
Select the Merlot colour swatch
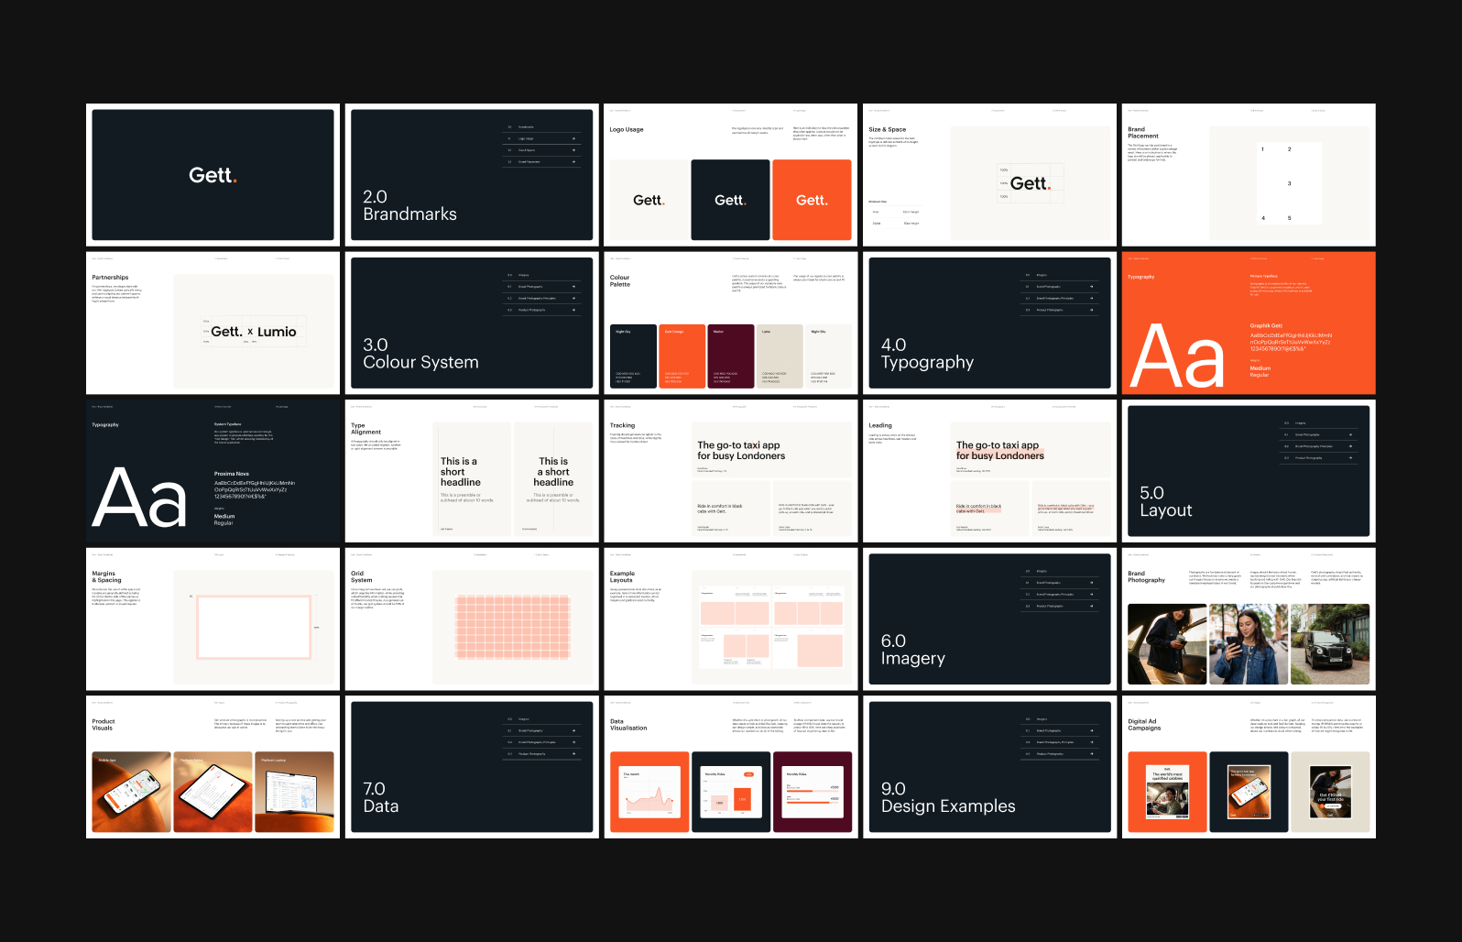pyautogui.click(x=731, y=356)
